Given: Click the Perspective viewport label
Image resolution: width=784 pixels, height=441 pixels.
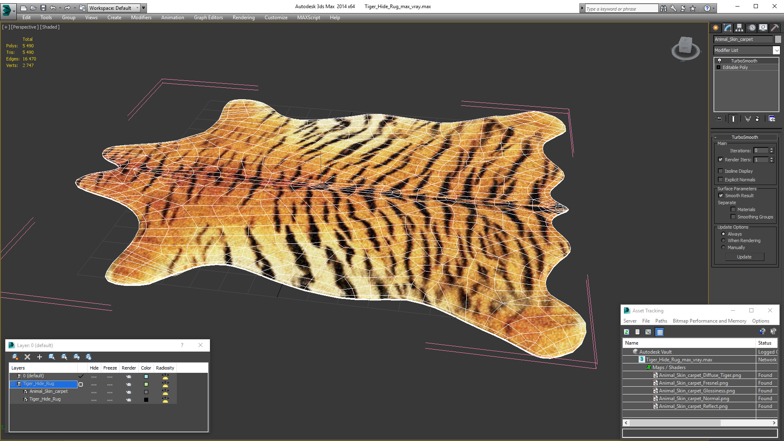Looking at the screenshot, I should pos(25,27).
